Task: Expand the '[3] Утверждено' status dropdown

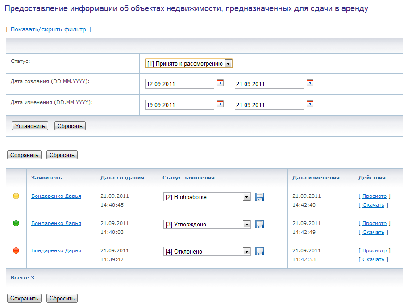Action: click(x=207, y=224)
